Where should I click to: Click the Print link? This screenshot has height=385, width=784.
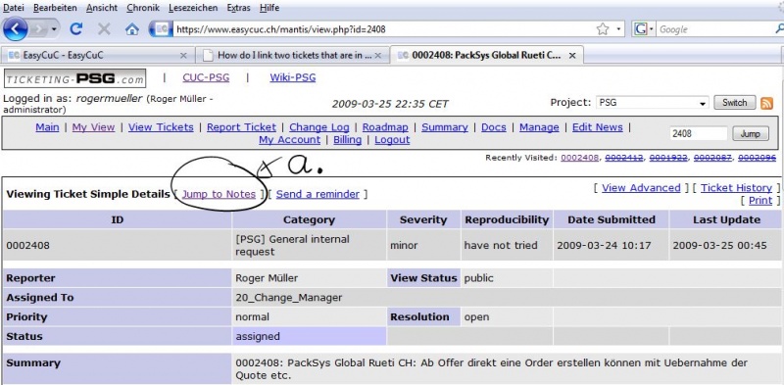[x=760, y=201]
